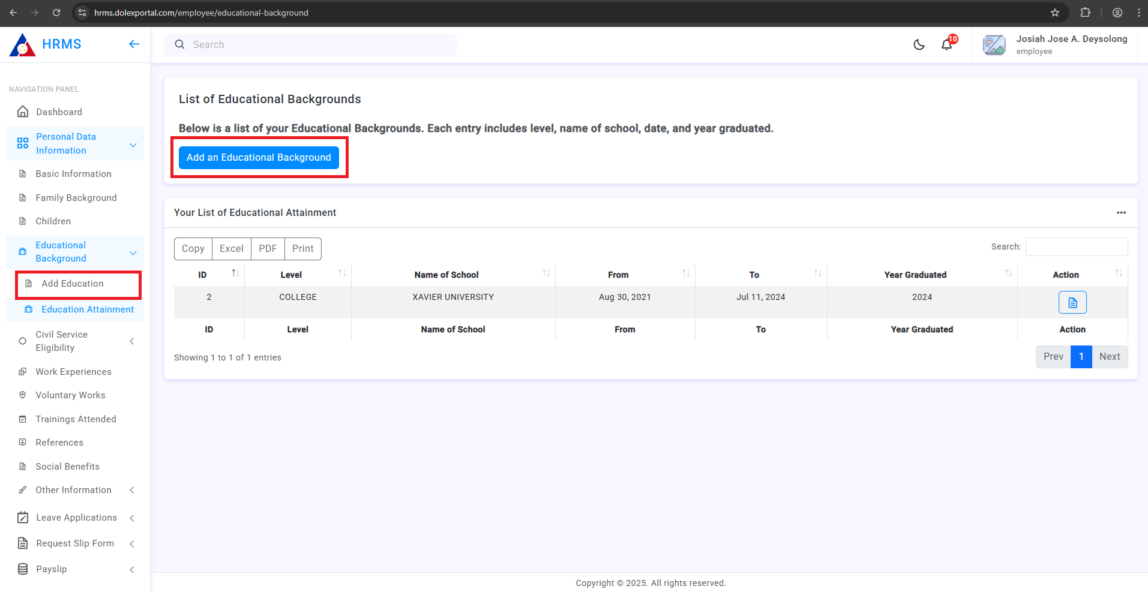This screenshot has height=592, width=1148.
Task: Collapse sidebar using the blue back arrow
Action: point(134,44)
